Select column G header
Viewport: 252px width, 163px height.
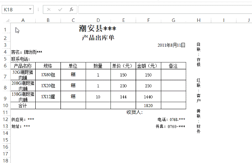173,20
